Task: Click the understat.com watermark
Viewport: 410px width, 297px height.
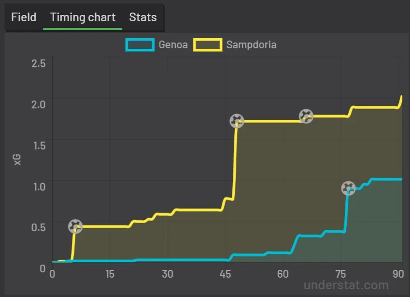Action: click(346, 285)
